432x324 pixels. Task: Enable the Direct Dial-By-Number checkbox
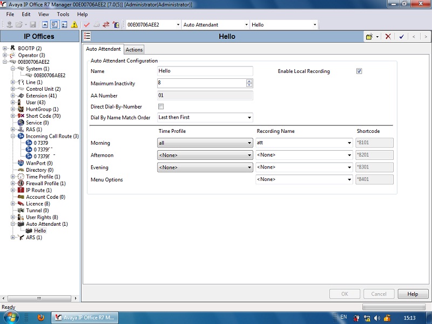pos(161,106)
